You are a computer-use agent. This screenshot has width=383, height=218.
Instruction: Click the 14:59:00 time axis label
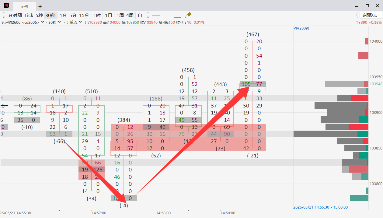(x=228, y=213)
